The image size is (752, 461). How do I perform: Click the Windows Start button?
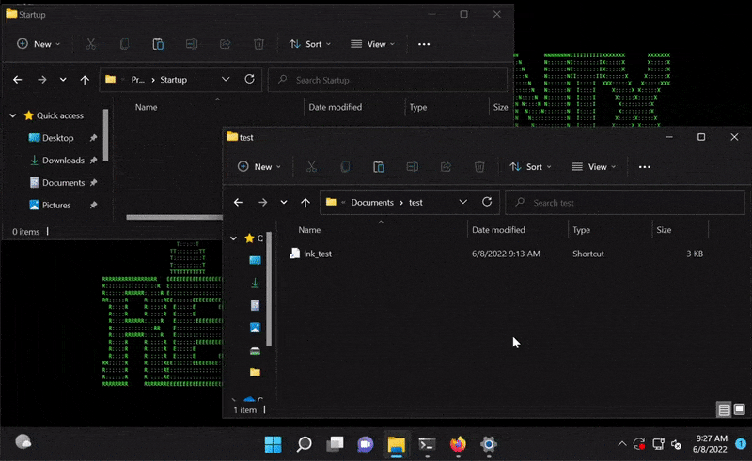(x=273, y=444)
